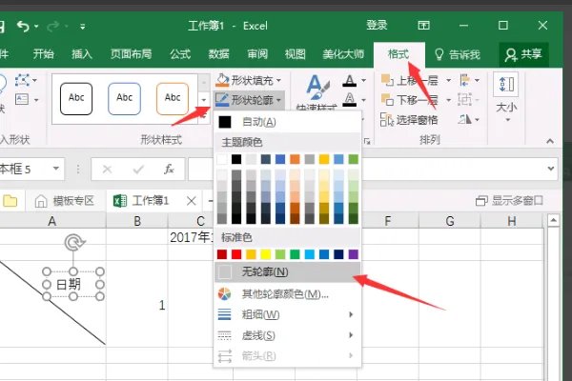
Task: Open the 插入 ribbon tab
Action: (x=82, y=54)
